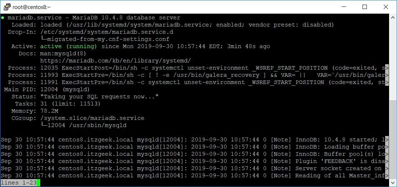Click the mariadb.com systemd documentation URL
397x187 pixels.
pyautogui.click(x=115, y=61)
